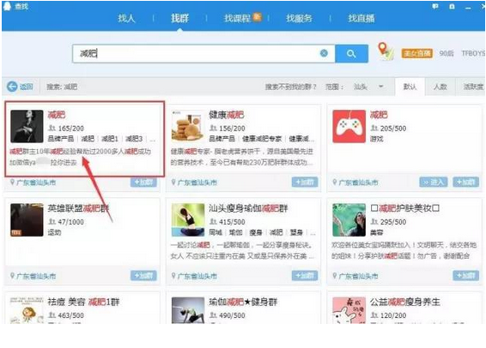The width and height of the screenshot is (486, 348).
Task: Click the 减肥护肤美妆 group title
Action: point(404,208)
